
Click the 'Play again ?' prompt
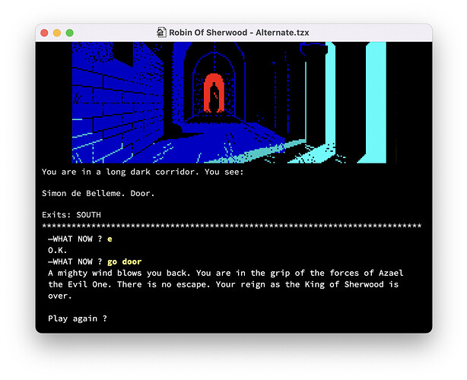click(x=78, y=318)
